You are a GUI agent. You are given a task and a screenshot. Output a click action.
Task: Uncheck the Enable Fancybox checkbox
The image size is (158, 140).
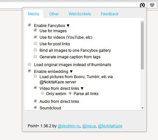(x=29, y=25)
